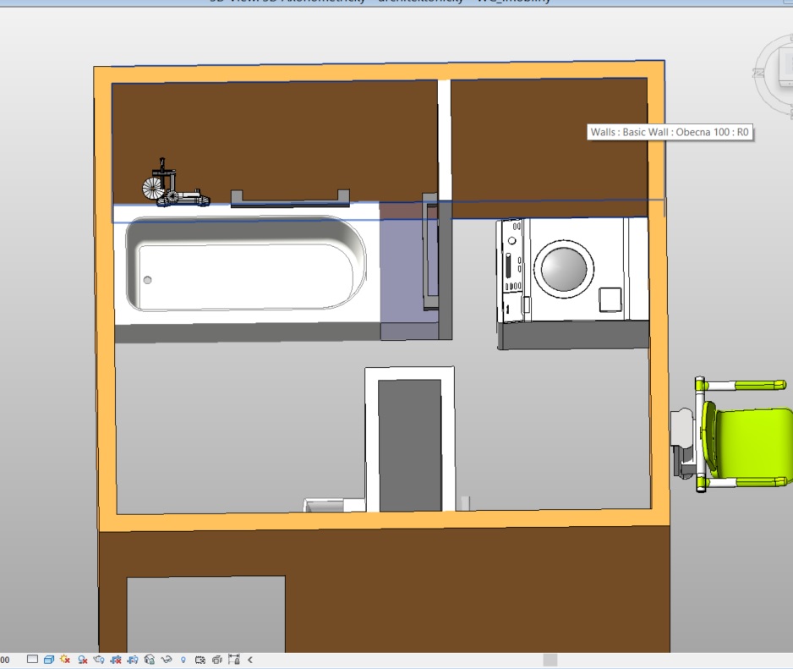793x669 pixels.
Task: Click the Temporary View Properties icon
Action: click(x=200, y=660)
